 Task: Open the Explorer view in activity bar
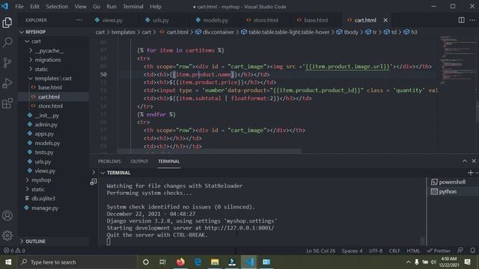click(x=7, y=22)
